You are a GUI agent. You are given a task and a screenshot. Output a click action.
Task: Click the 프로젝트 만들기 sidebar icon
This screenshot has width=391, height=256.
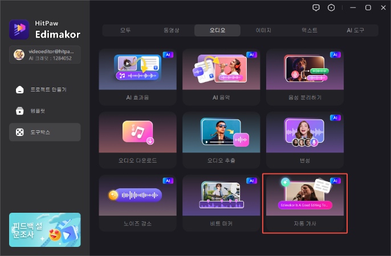(19, 90)
